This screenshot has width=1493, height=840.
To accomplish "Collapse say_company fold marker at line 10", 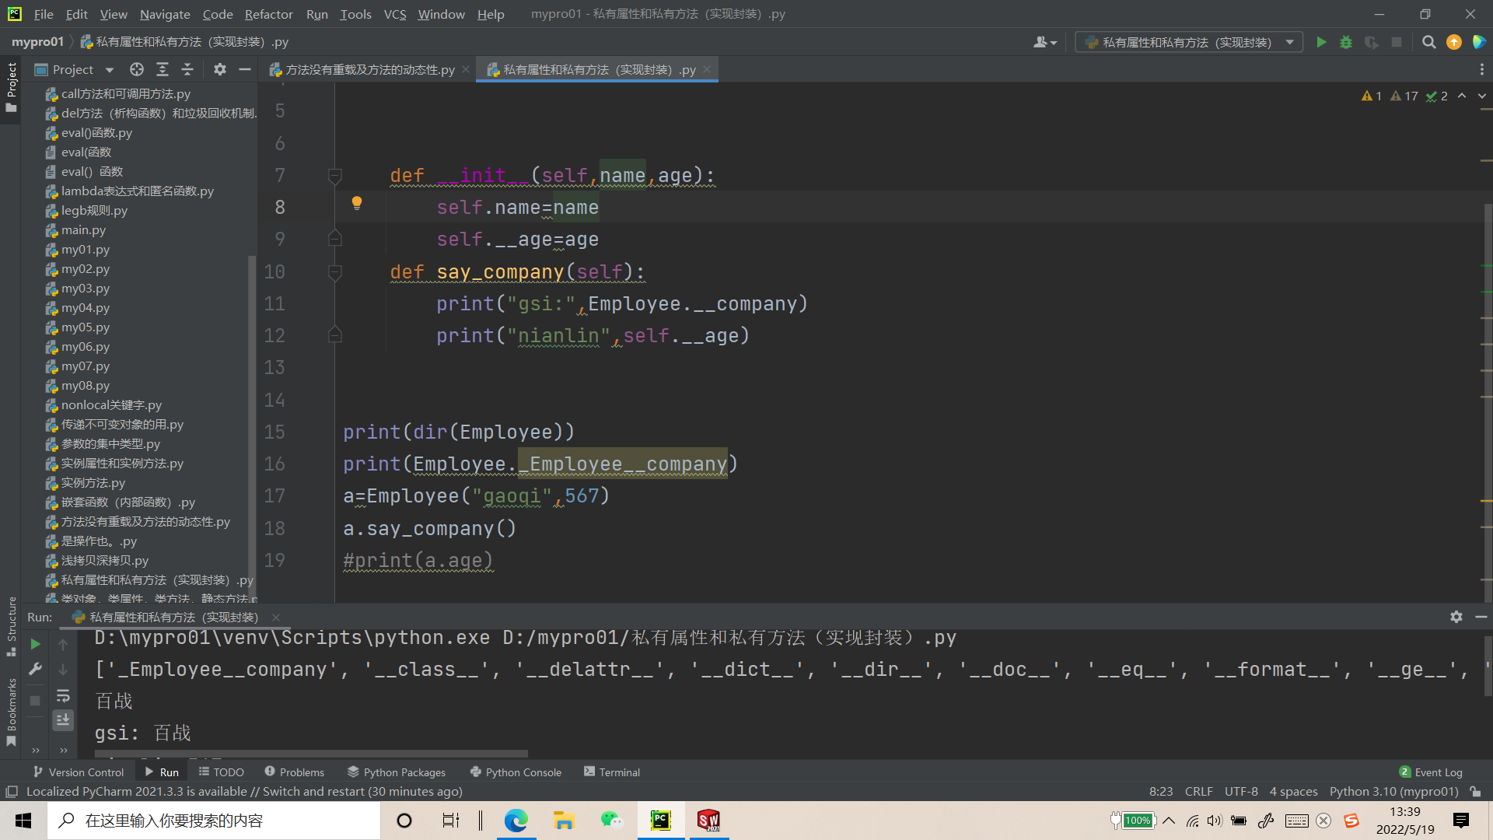I will pyautogui.click(x=335, y=272).
